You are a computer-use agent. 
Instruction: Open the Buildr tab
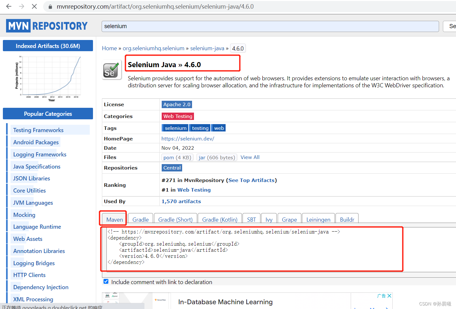[347, 219]
